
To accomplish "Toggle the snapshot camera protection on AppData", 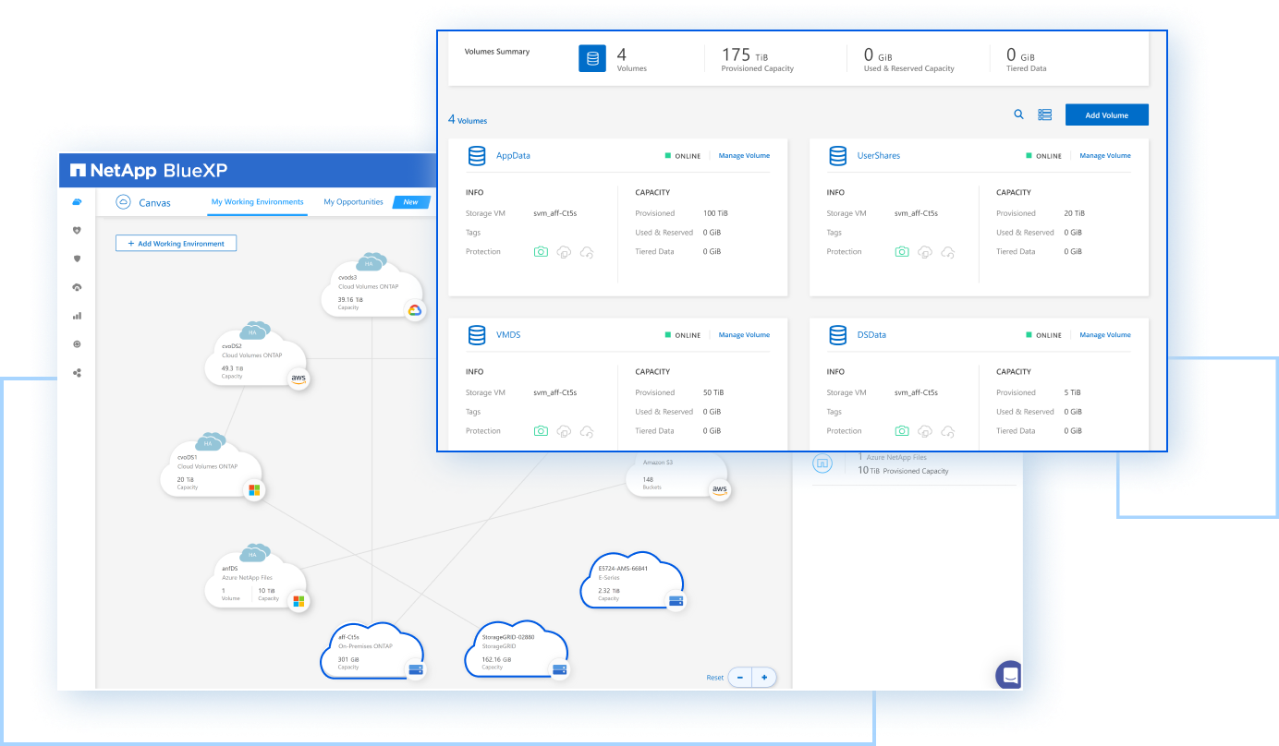I will (541, 250).
